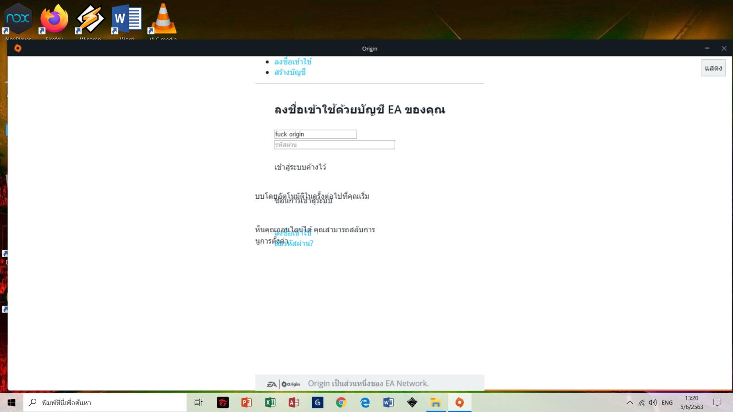Click the แสดง button in Origin
The image size is (733, 412).
713,68
